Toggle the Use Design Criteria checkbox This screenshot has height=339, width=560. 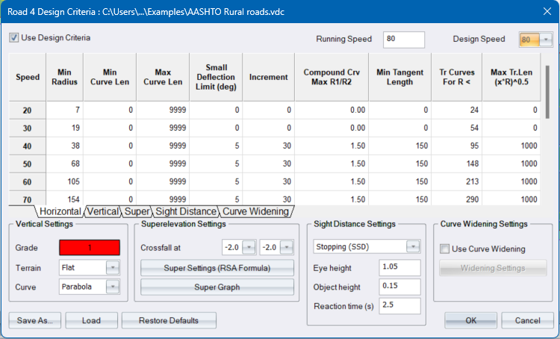pyautogui.click(x=14, y=37)
